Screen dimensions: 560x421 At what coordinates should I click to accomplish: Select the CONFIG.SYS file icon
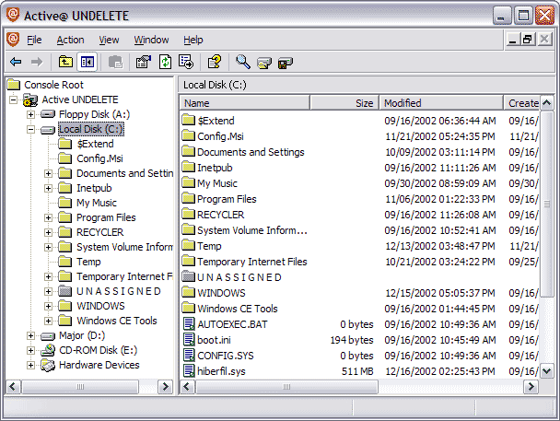(x=189, y=356)
